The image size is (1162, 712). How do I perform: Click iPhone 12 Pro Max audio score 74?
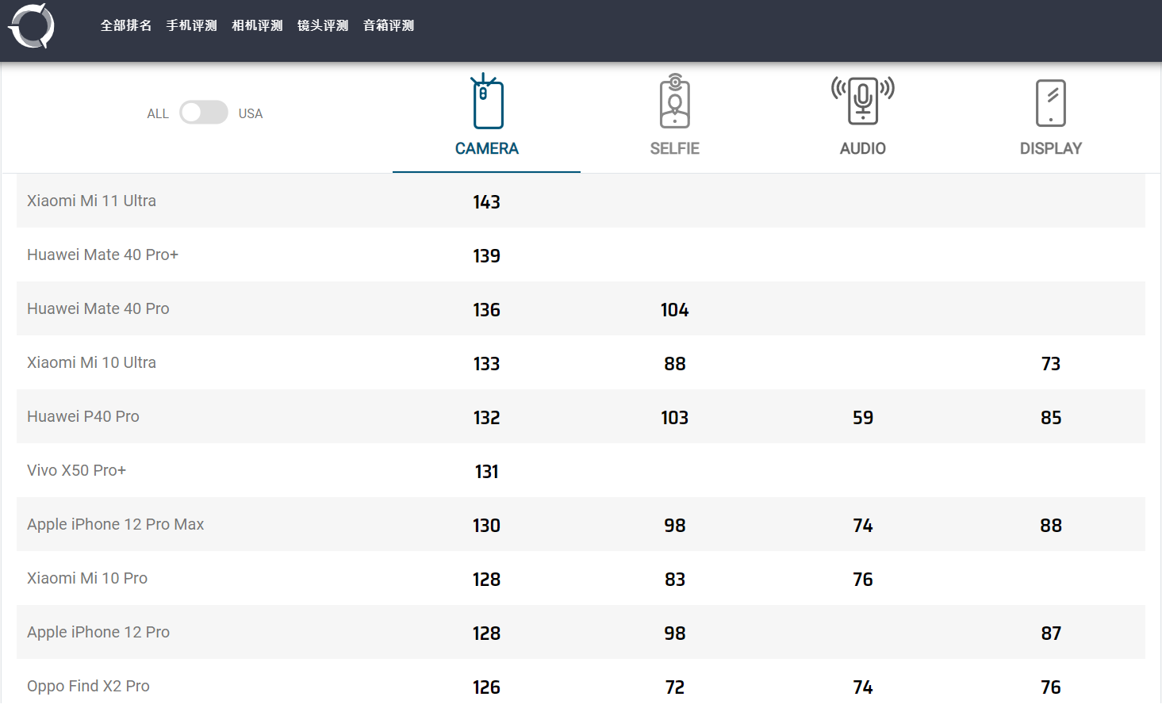[x=863, y=526]
